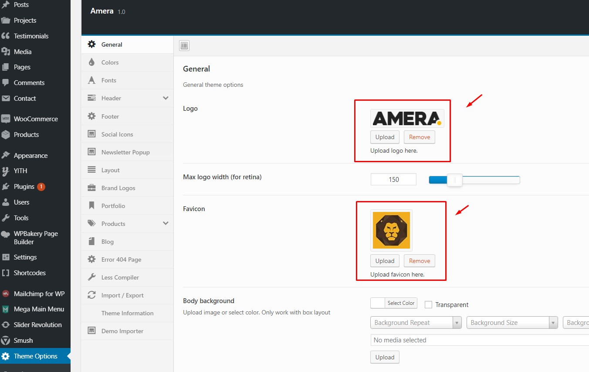Click the Brand Logos briefcase icon
The height and width of the screenshot is (372, 589).
point(91,188)
